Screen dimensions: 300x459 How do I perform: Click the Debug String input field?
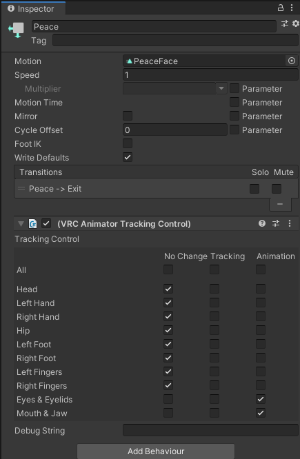click(210, 430)
